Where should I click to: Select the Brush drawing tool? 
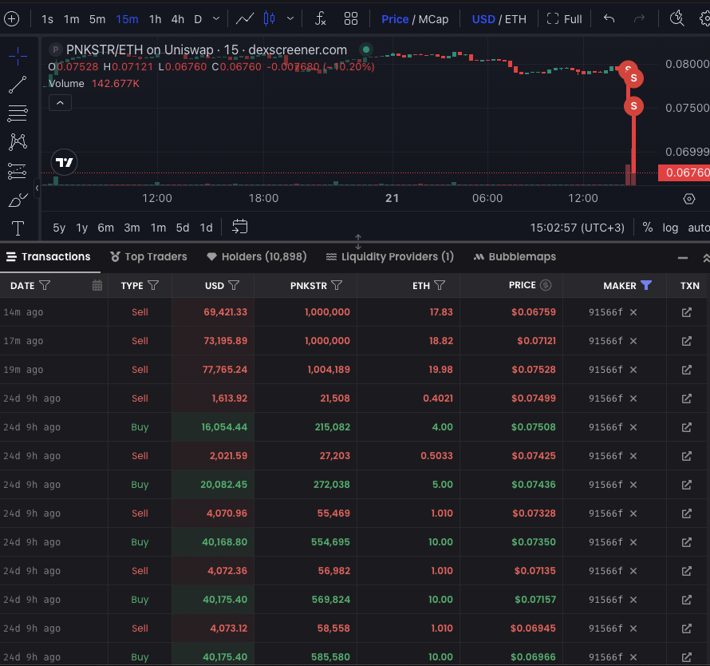[x=17, y=200]
